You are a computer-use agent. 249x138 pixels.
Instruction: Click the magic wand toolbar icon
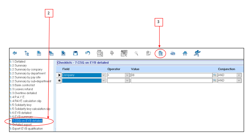(136, 53)
